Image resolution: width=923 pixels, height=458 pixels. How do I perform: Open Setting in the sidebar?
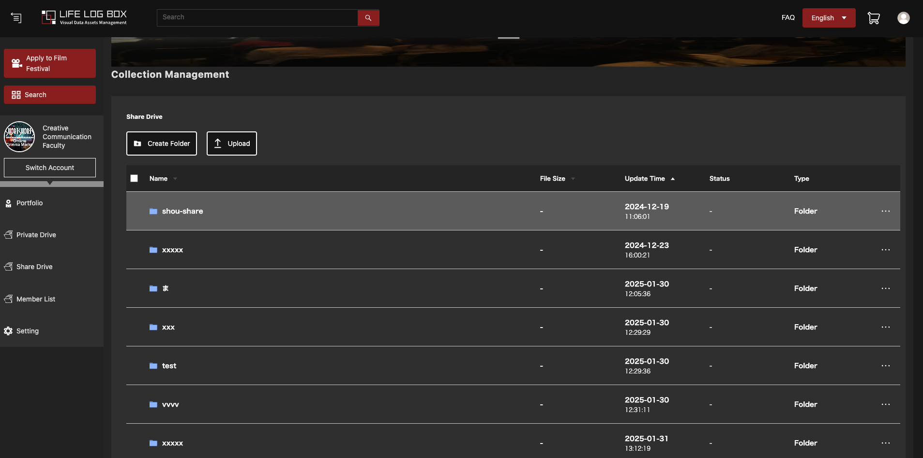point(27,331)
